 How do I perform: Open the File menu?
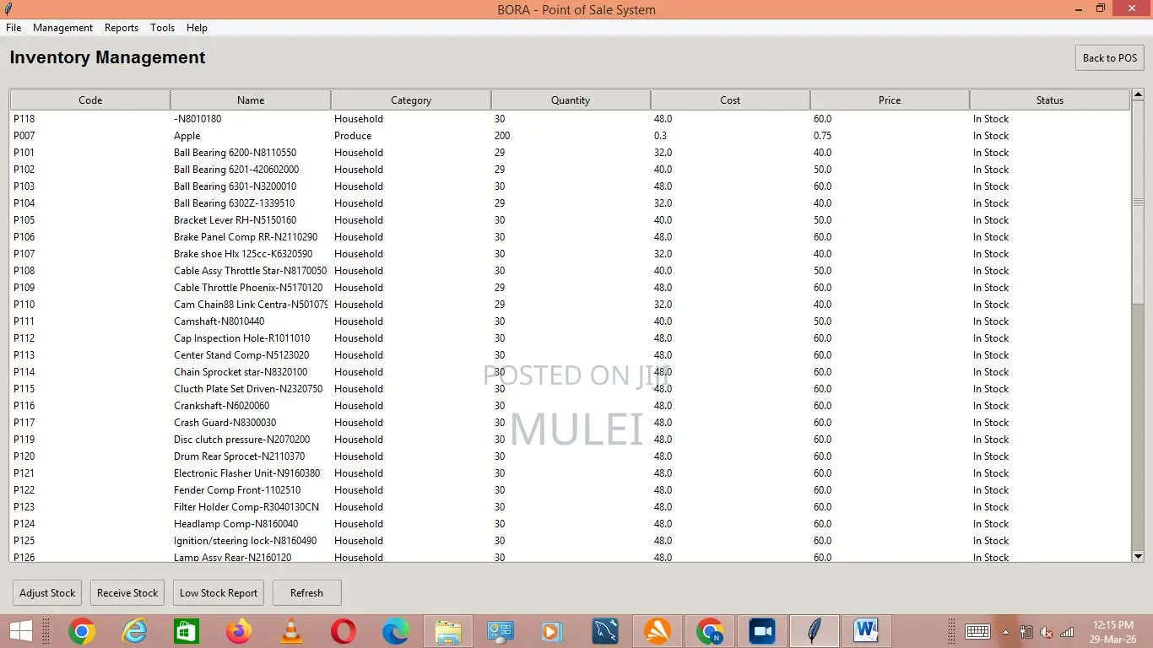[14, 28]
